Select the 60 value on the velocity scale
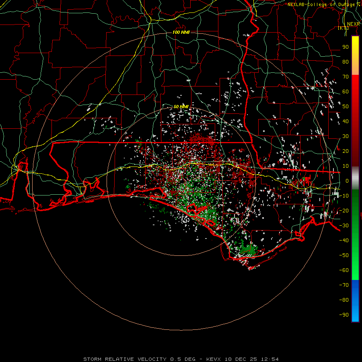The image size is (362, 362). point(346,92)
